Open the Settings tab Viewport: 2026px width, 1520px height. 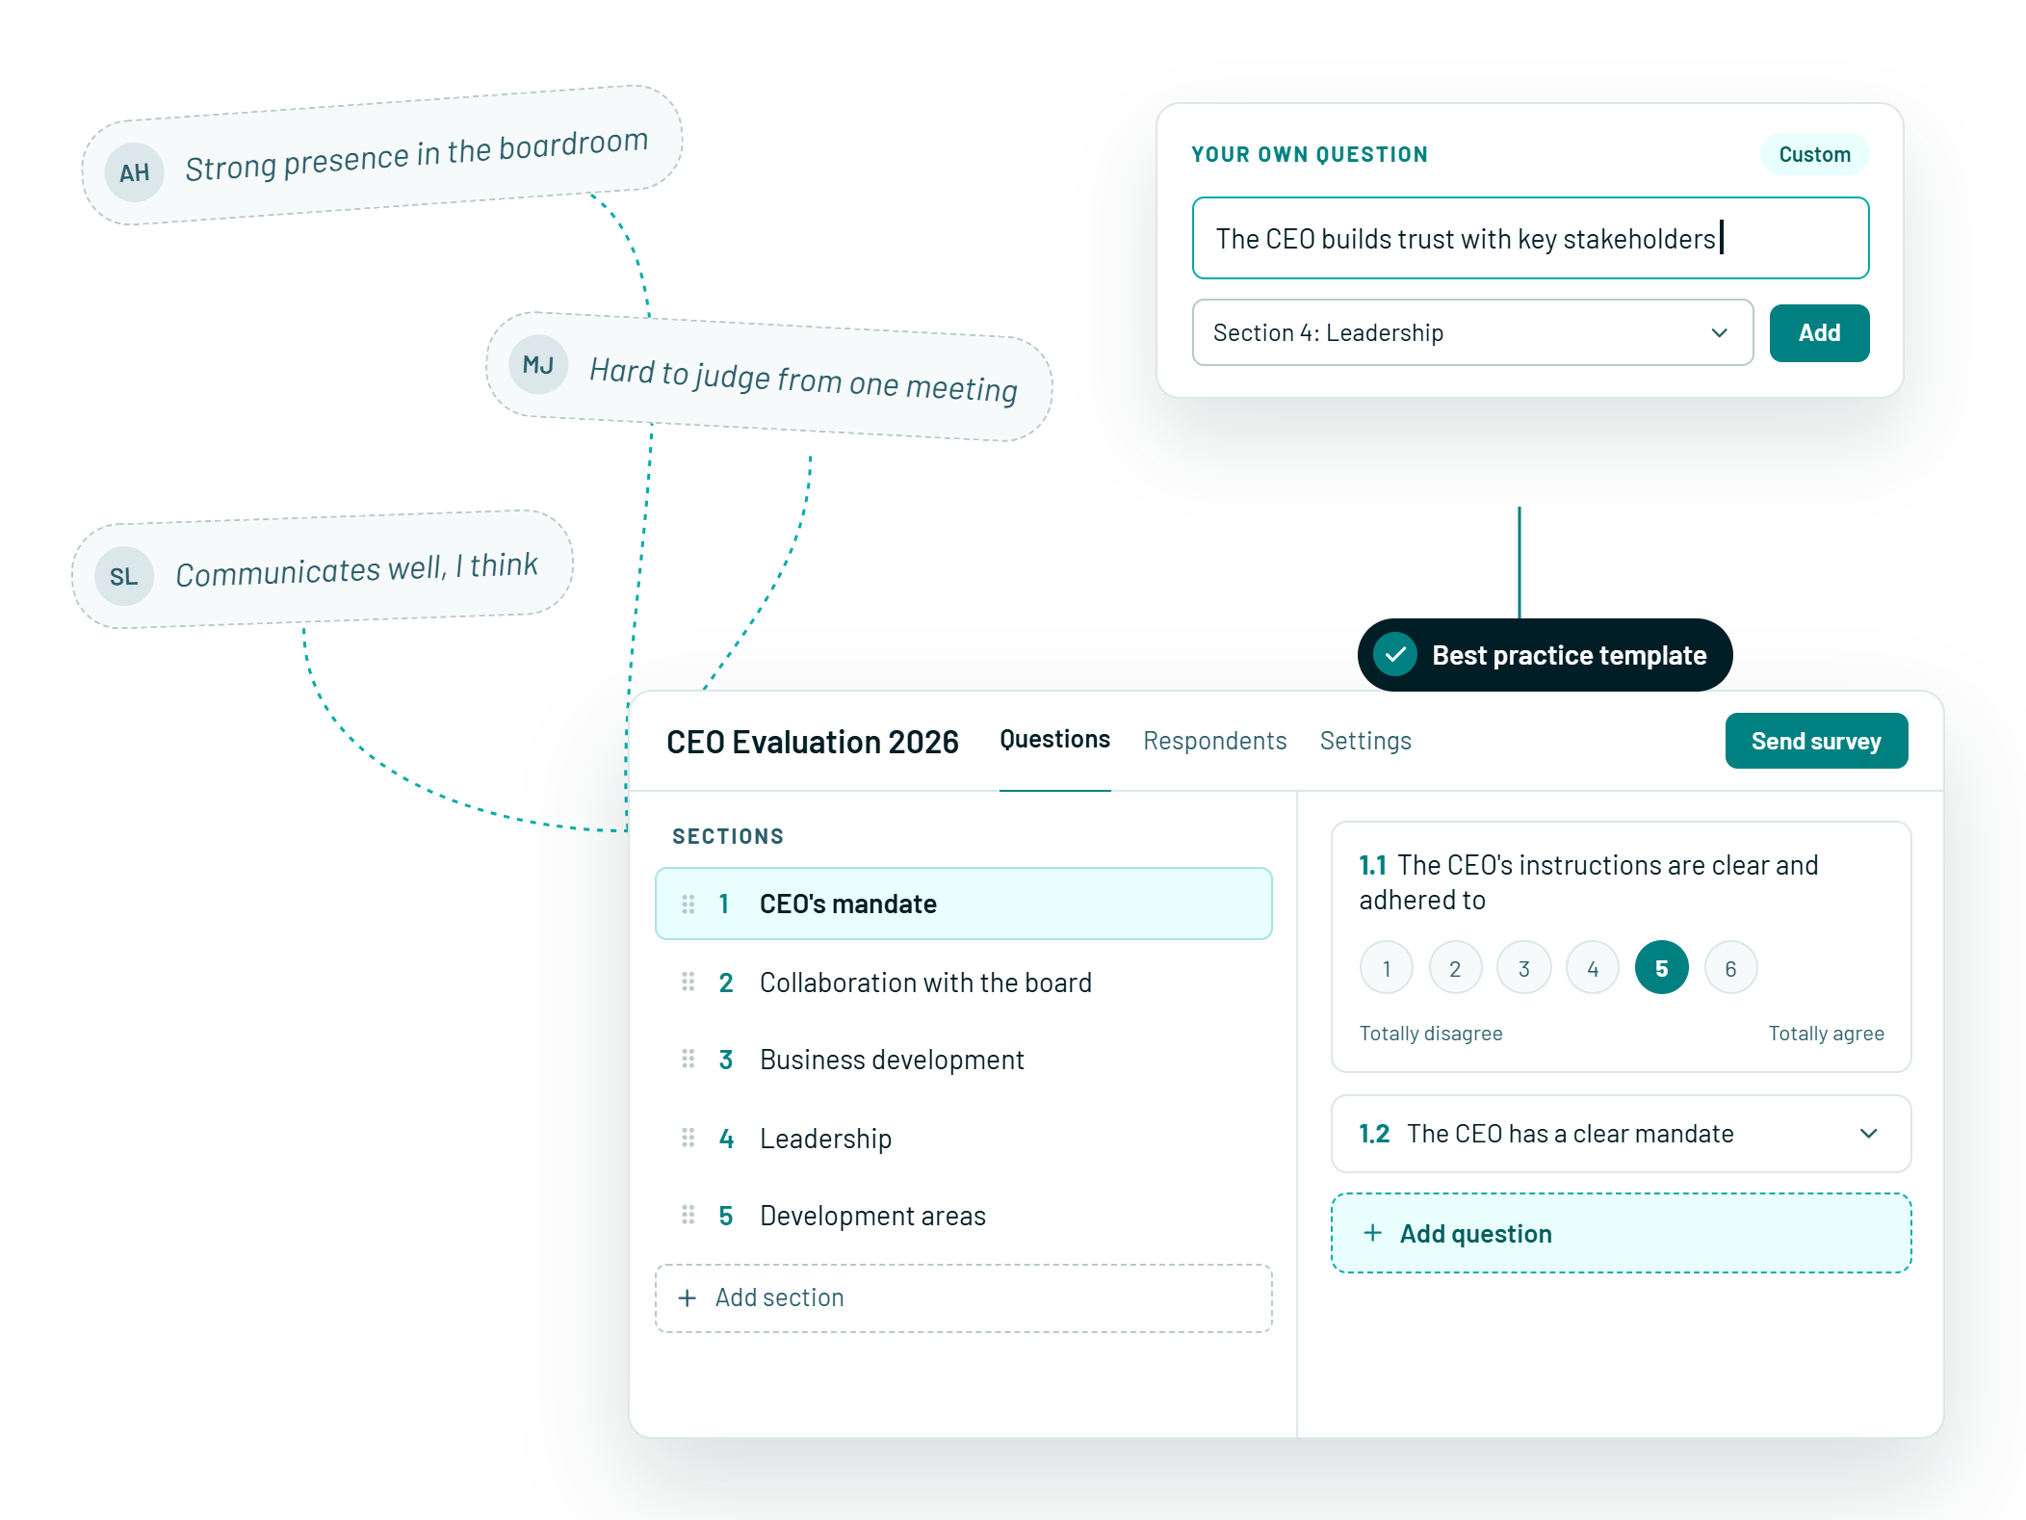(1364, 741)
